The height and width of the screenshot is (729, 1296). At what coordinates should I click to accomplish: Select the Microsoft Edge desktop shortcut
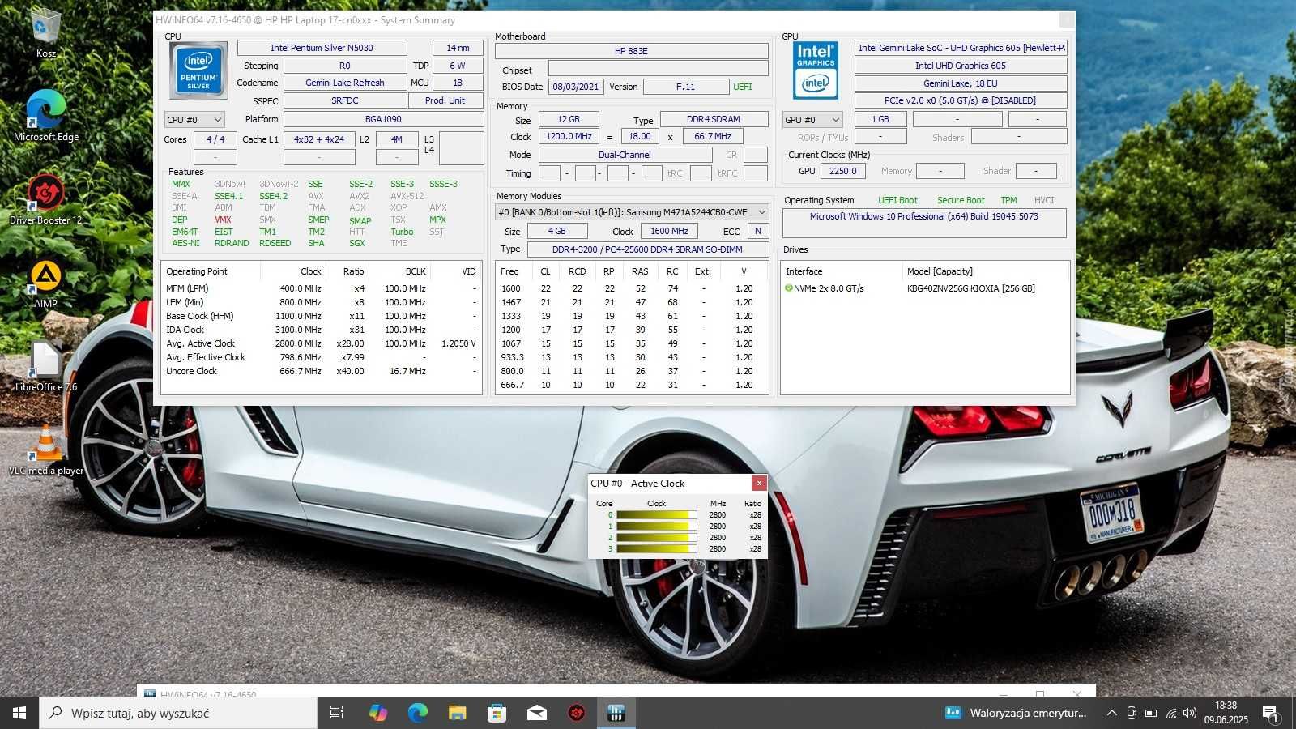(46, 116)
